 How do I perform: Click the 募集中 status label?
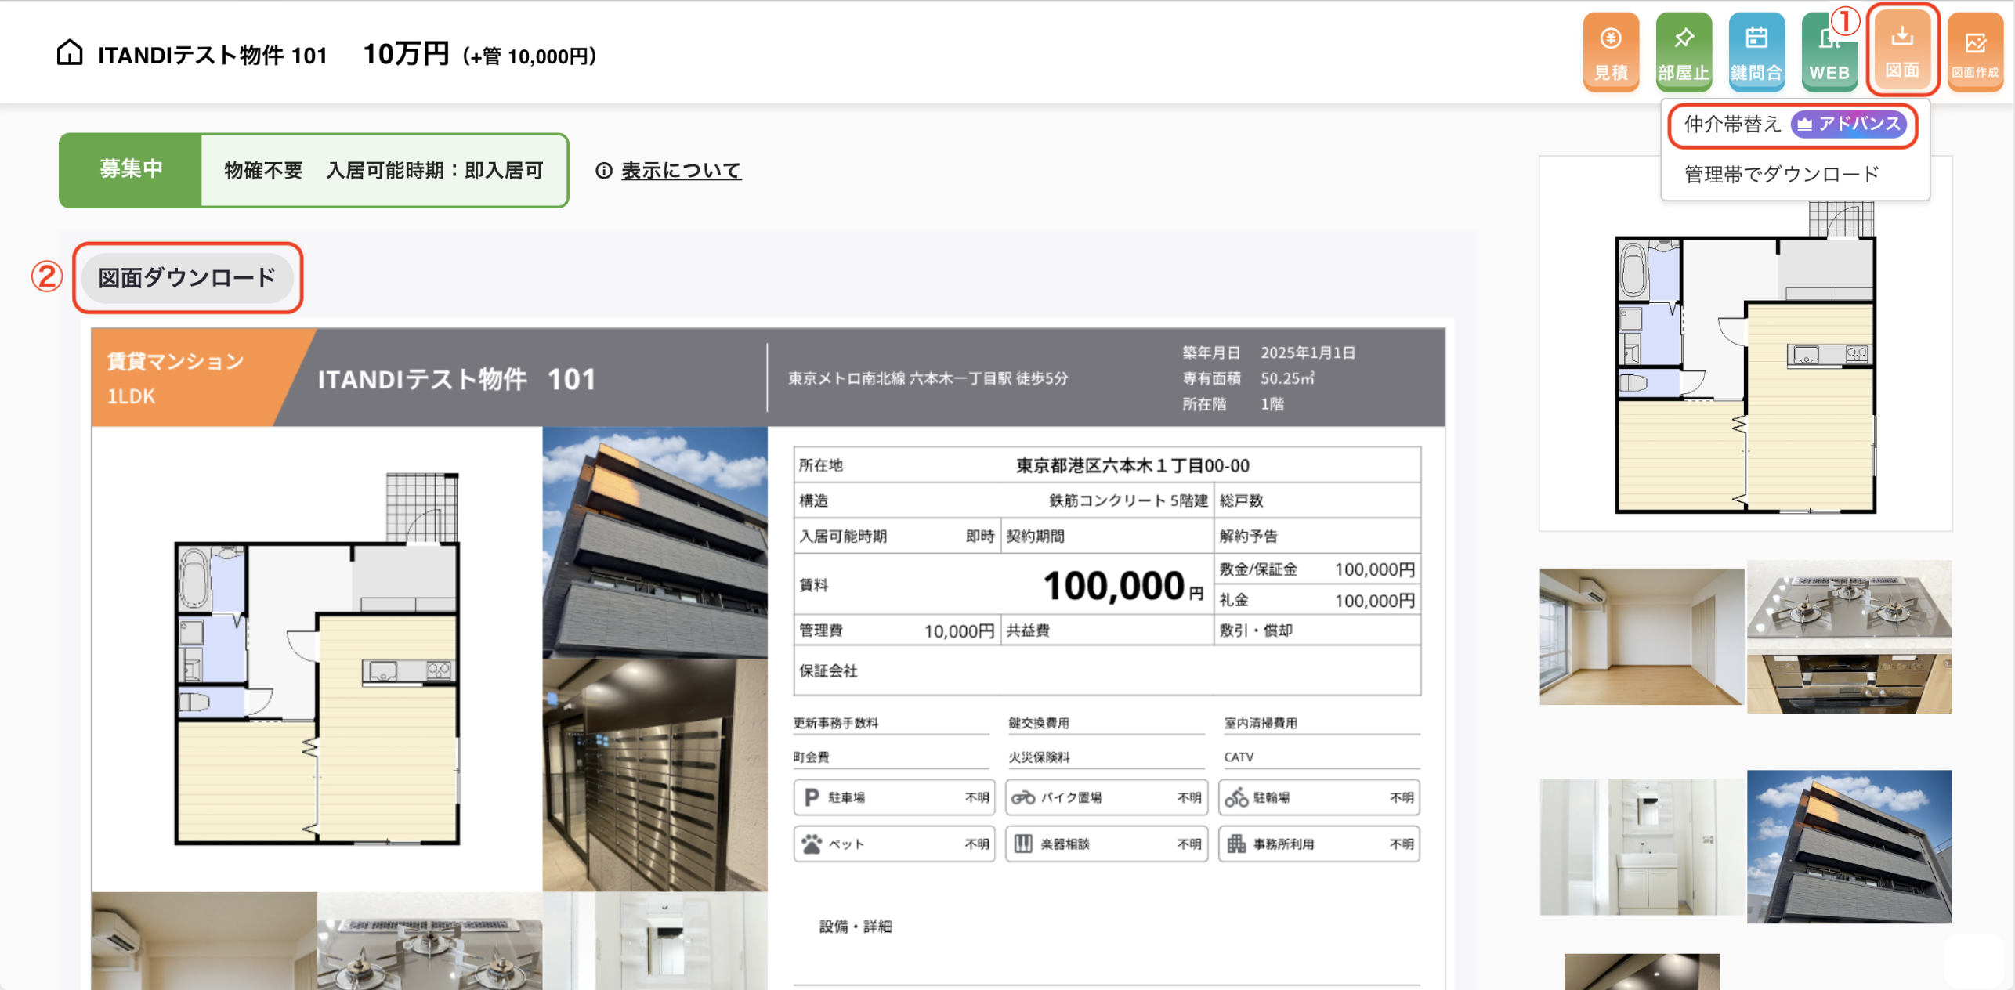pos(131,169)
